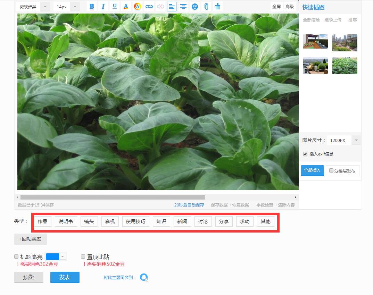Click the blue 发表 publish button
Screen dimensions: 373x295
point(65,277)
